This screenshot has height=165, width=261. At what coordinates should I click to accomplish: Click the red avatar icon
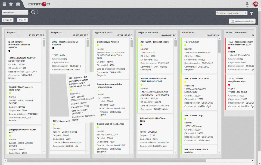click(256, 4)
